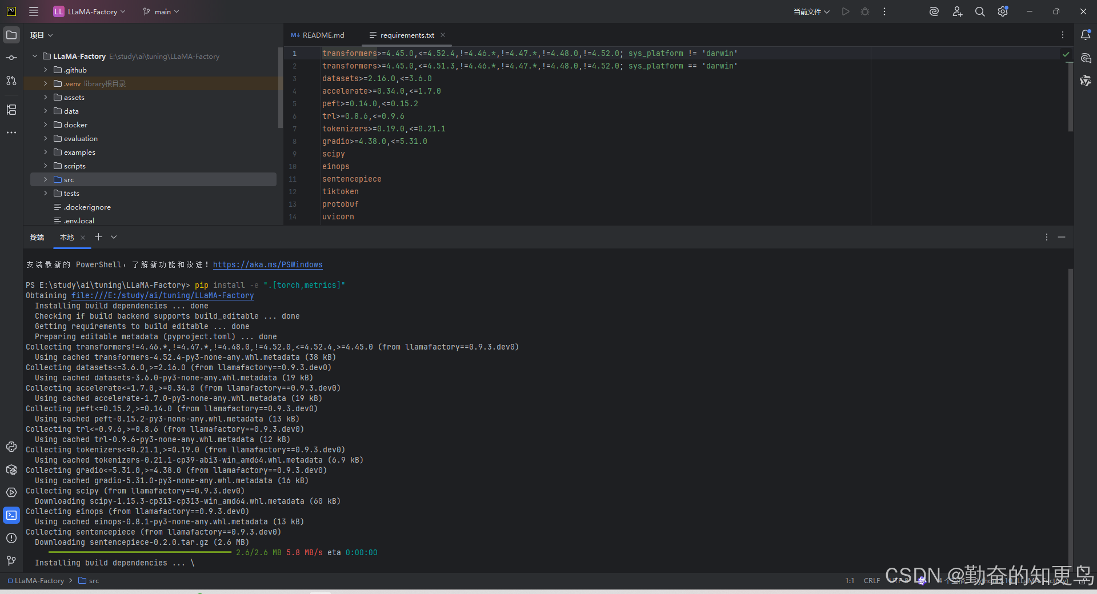Open Code With Me collaboration icon

(x=958, y=11)
